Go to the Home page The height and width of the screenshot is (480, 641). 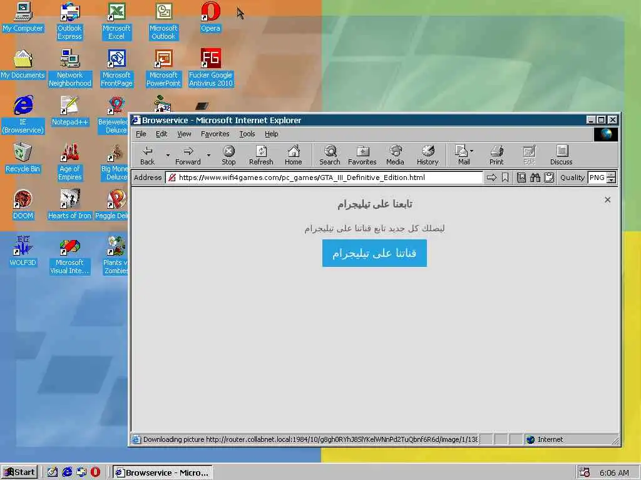[x=293, y=156]
